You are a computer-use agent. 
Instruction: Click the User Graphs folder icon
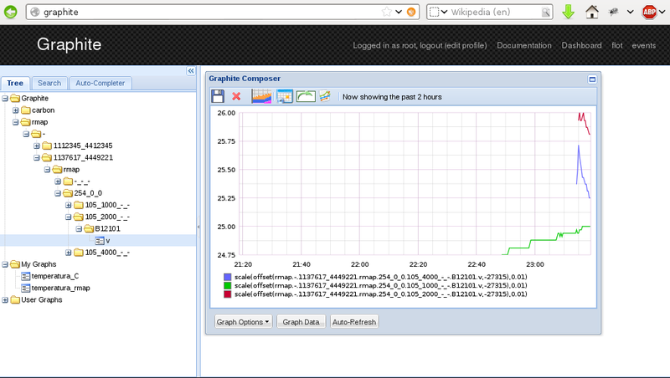point(15,300)
